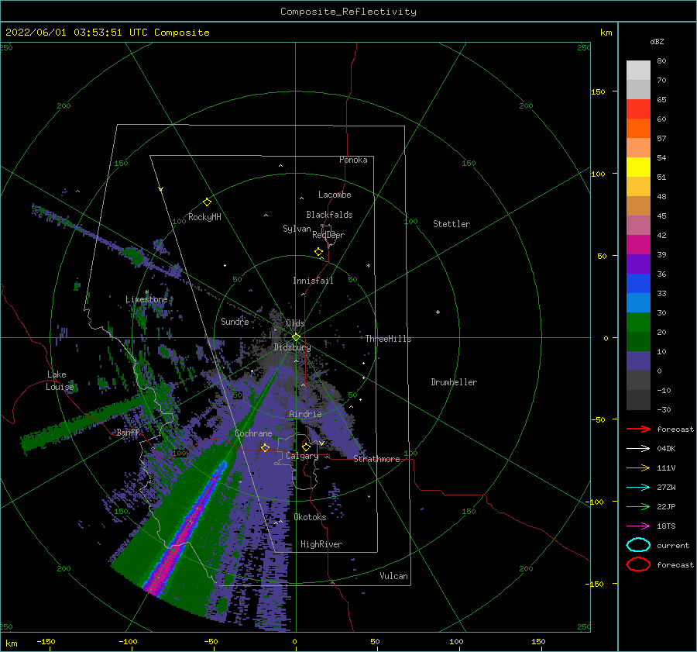Click the Ponoka label
The height and width of the screenshot is (652, 697).
353,160
